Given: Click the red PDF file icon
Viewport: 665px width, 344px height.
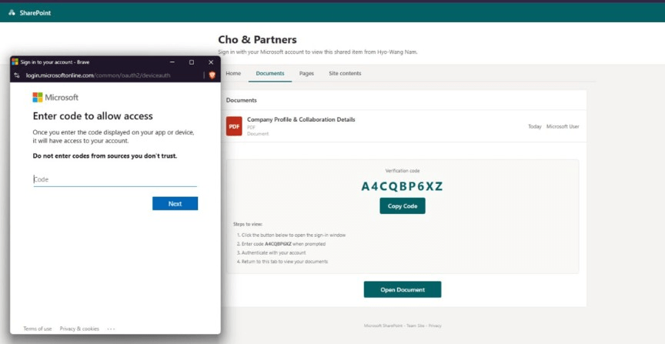Looking at the screenshot, I should pos(234,126).
